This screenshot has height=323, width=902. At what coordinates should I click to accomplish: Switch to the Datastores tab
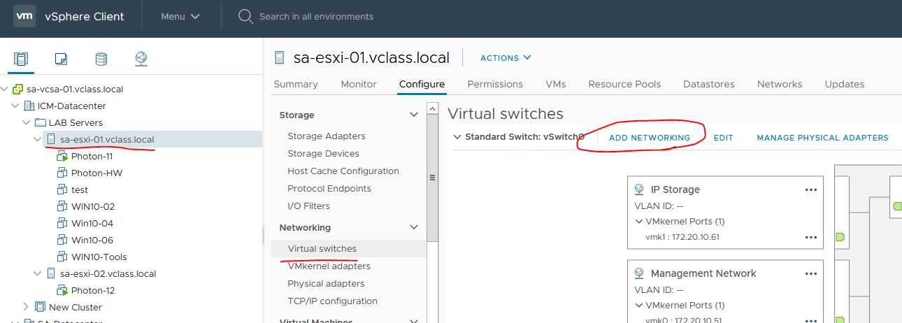tap(709, 84)
